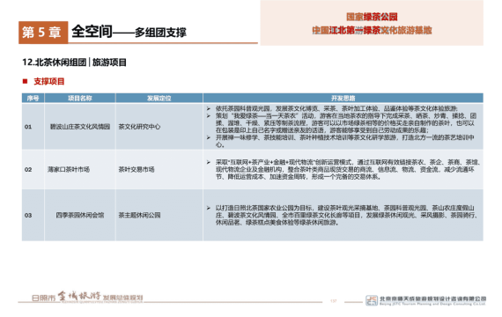Click the 12.北茶休闲组团 subtitle heading
The image size is (502, 317).
coord(54,63)
